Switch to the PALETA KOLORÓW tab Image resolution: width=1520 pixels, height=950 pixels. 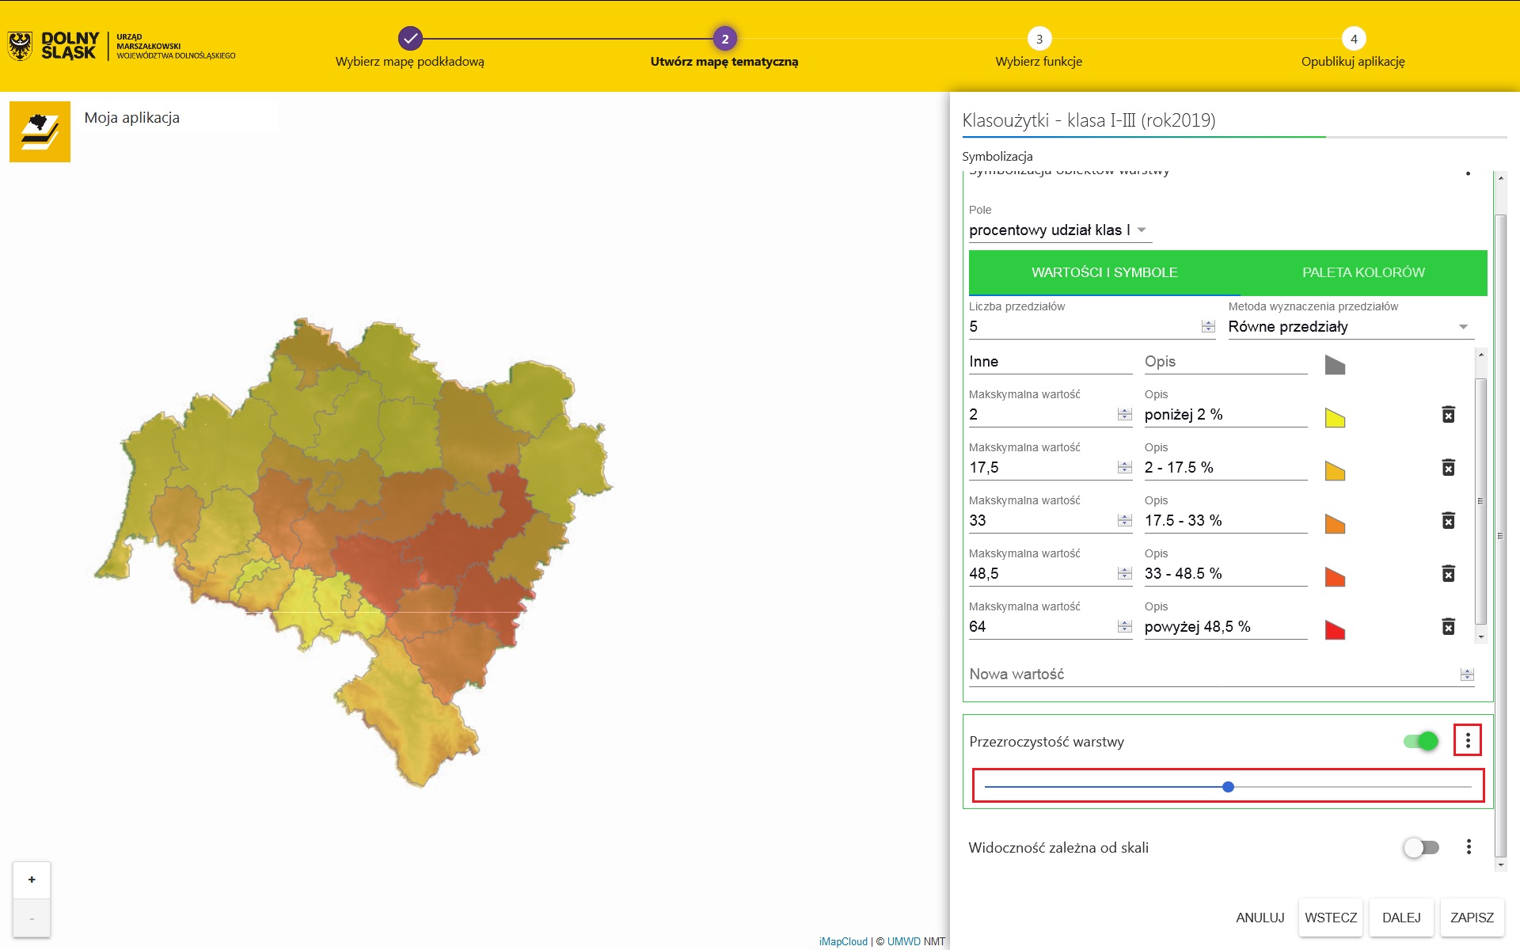coord(1363,272)
